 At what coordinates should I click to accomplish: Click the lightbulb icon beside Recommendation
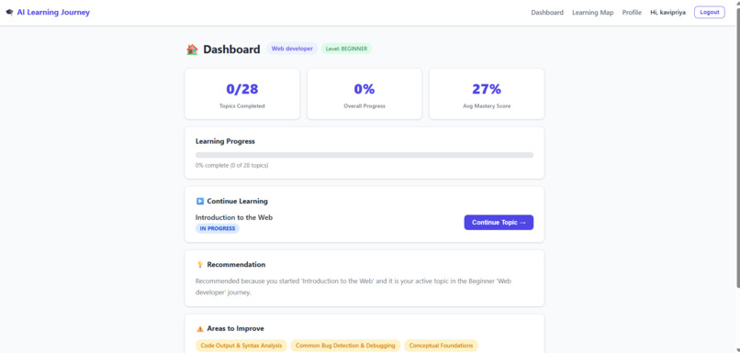pos(199,265)
